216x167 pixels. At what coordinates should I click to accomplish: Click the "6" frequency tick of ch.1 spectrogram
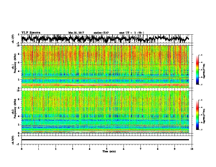pyautogui.click(x=19, y=62)
